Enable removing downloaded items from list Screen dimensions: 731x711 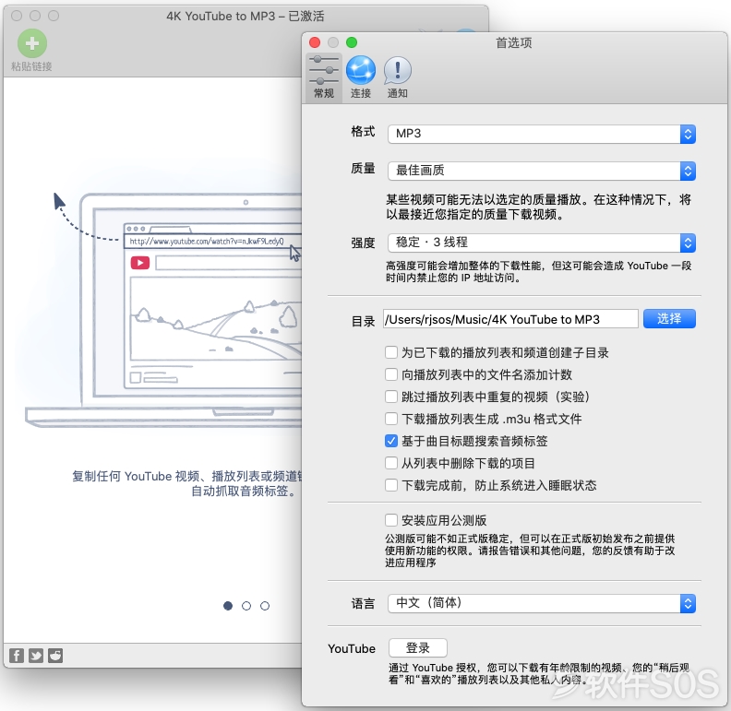[391, 463]
